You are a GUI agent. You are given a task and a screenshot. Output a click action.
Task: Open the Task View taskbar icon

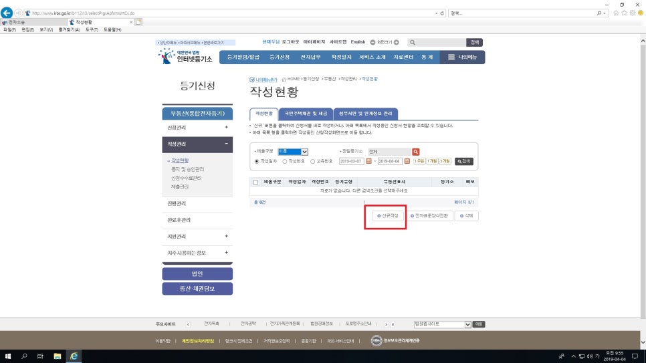40,356
